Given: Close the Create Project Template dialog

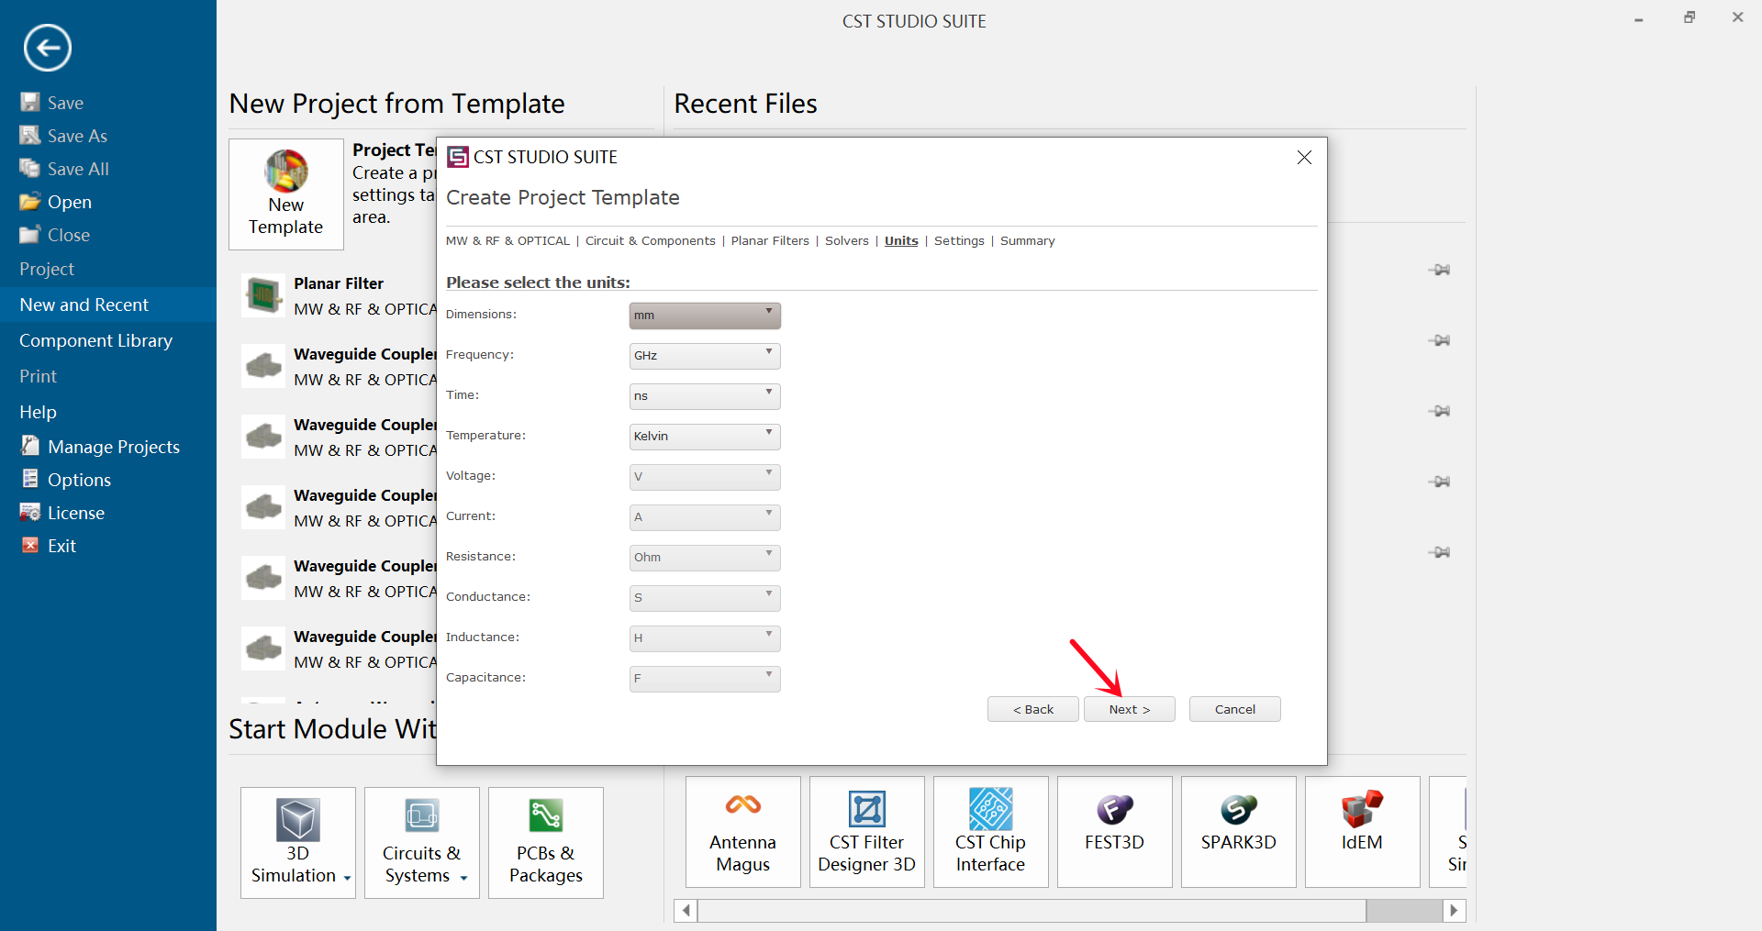Looking at the screenshot, I should 1304,158.
